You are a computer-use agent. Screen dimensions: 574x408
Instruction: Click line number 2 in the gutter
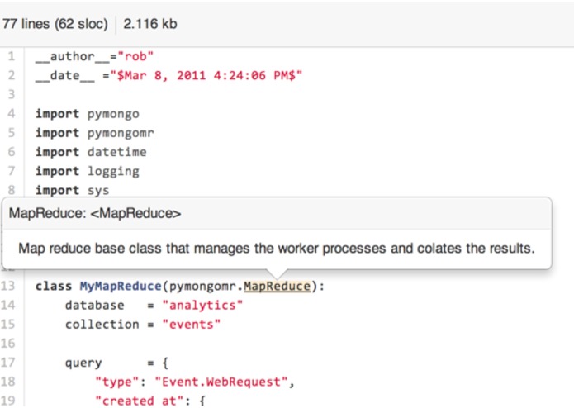point(12,75)
